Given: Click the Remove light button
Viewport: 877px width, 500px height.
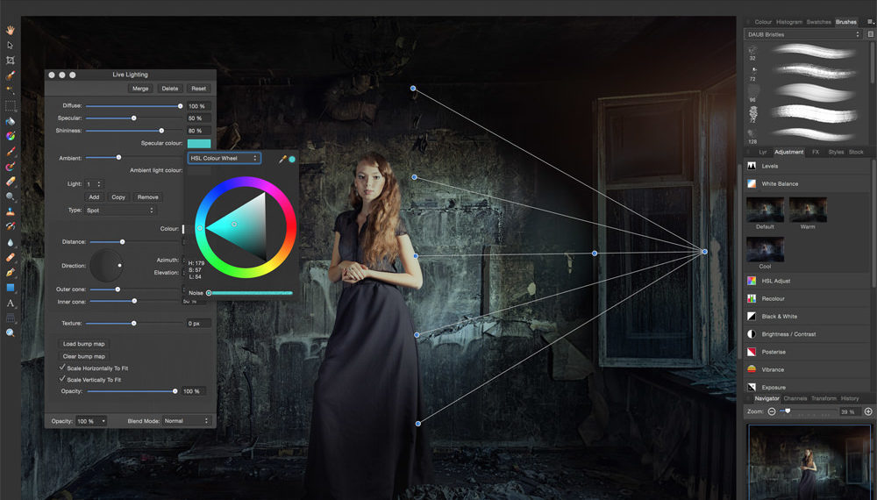Looking at the screenshot, I should click(147, 196).
